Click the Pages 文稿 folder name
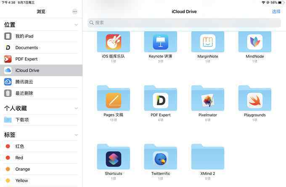The width and height of the screenshot is (286, 187). (x=114, y=115)
